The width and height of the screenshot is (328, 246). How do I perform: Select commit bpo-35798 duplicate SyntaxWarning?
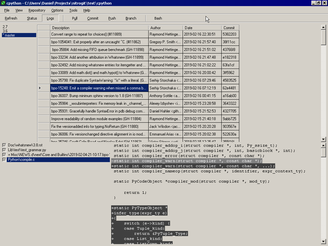click(x=99, y=80)
